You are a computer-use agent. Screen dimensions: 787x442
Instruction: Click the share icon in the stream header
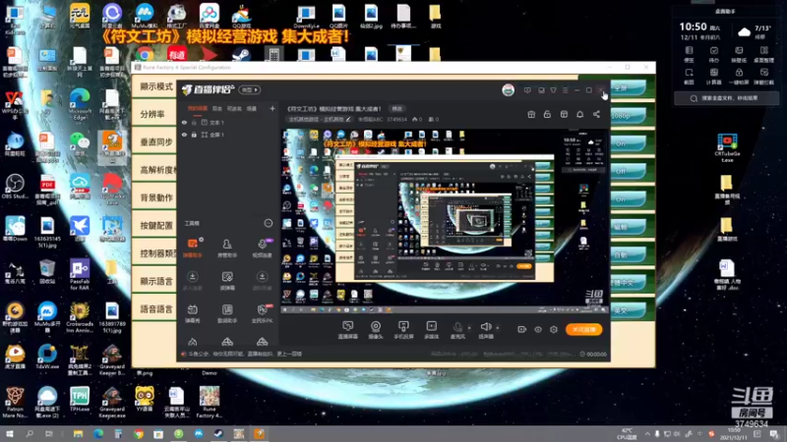pyautogui.click(x=596, y=114)
